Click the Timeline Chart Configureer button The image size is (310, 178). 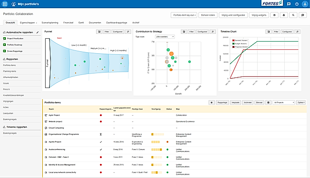pyautogui.click(x=287, y=31)
